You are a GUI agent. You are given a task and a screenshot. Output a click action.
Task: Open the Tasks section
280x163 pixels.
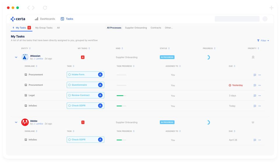pyautogui.click(x=67, y=19)
